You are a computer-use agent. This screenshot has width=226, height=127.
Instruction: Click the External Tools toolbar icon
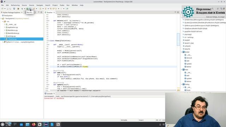point(34,9)
